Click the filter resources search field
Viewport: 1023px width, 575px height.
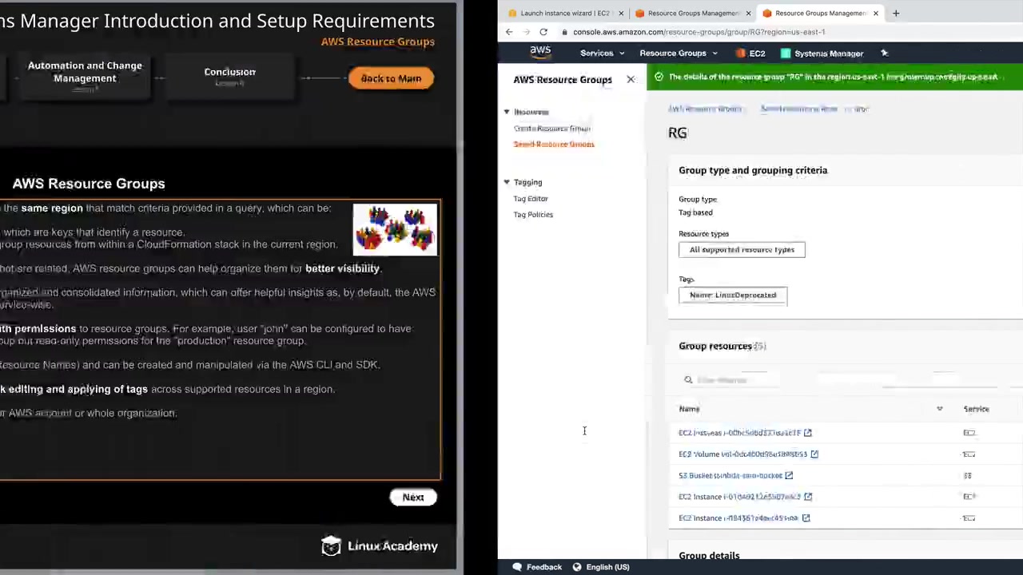point(847,380)
